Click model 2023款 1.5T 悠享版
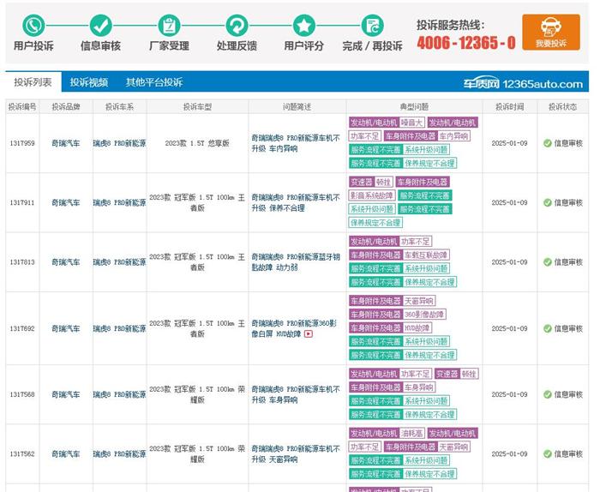This screenshot has width=600, height=492. point(197,143)
